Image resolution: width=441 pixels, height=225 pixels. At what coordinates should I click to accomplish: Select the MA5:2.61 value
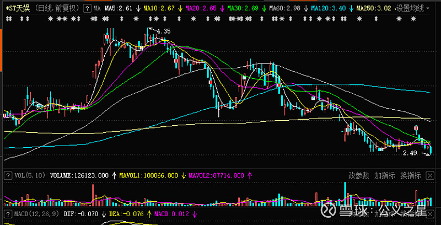click(x=119, y=9)
